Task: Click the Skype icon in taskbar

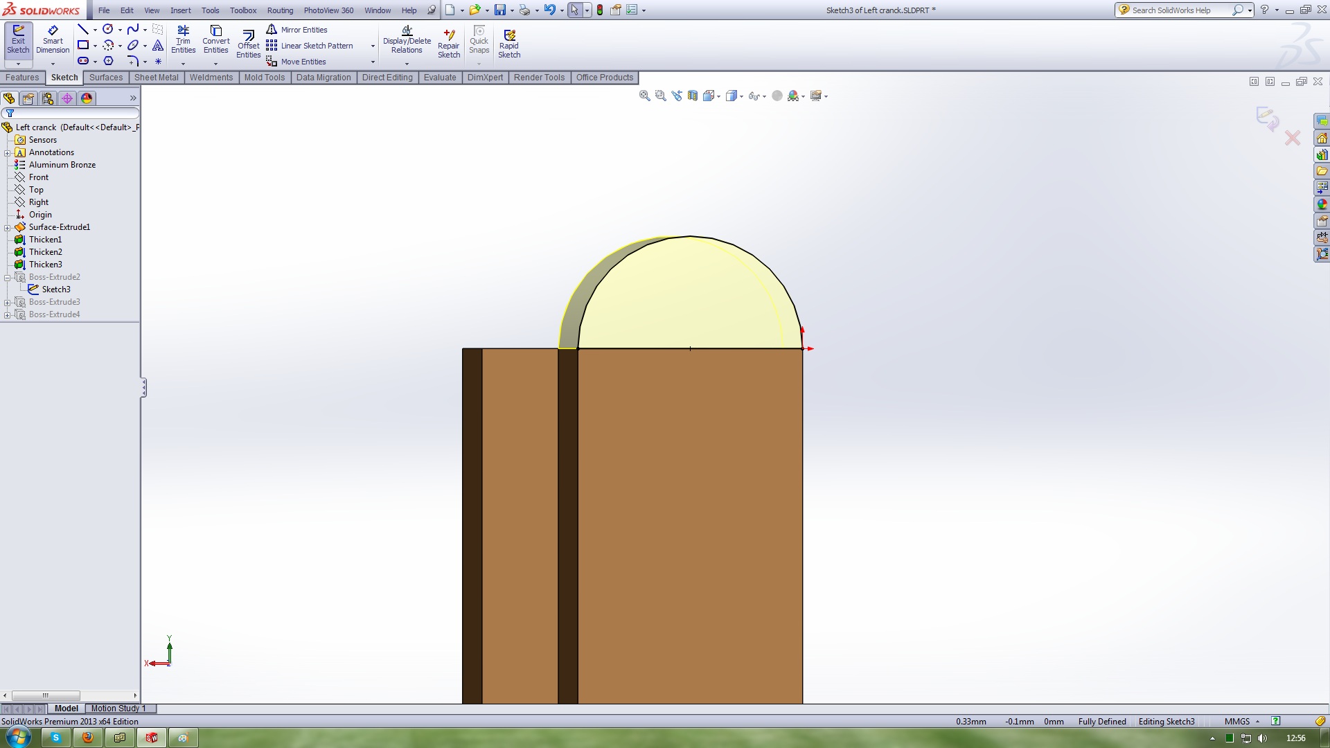Action: pyautogui.click(x=55, y=738)
